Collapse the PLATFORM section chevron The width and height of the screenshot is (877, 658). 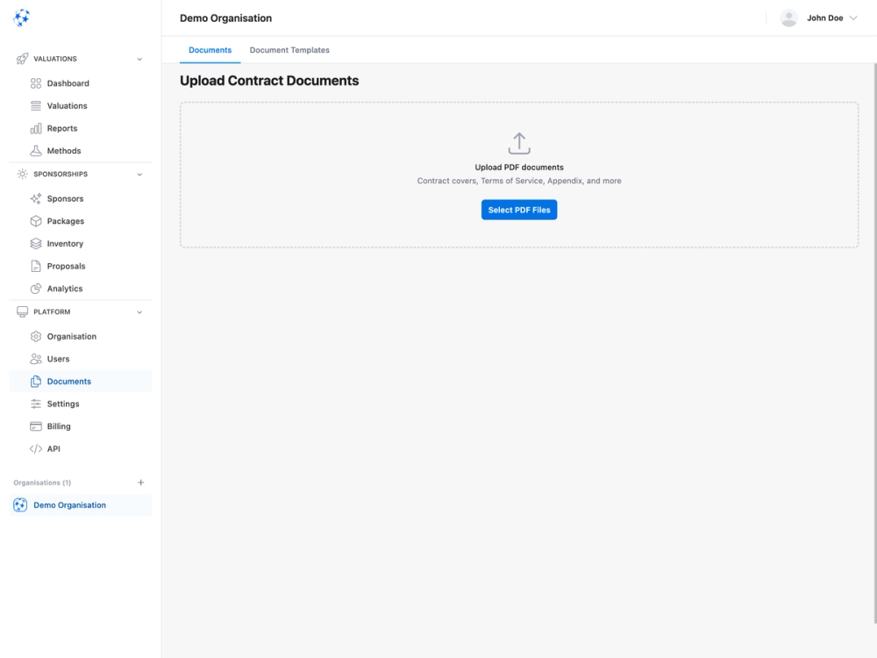coord(139,311)
